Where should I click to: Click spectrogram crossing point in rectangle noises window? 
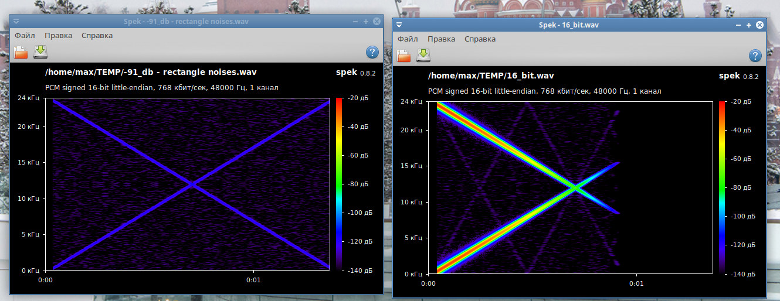192,184
